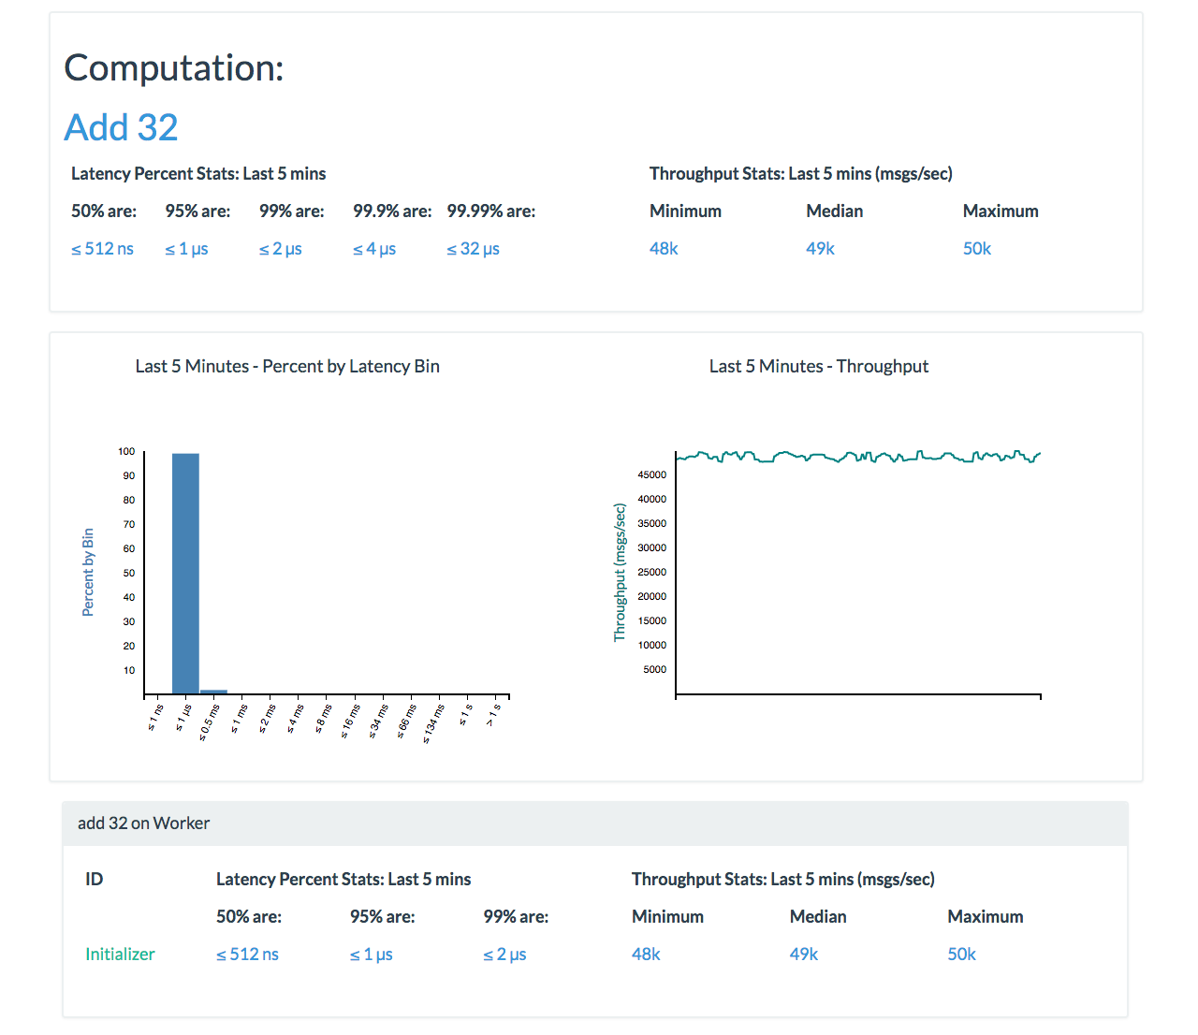Screen dimensions: 1198x1035
Task: Click the Maximum throughput value in Computation stats
Action: pos(976,249)
